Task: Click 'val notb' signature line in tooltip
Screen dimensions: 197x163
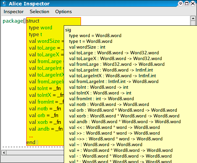Action: tap(109, 104)
